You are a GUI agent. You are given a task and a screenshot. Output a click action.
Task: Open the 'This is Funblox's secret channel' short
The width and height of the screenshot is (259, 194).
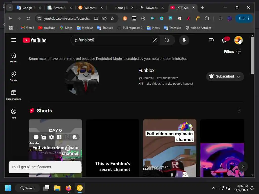[113, 148]
